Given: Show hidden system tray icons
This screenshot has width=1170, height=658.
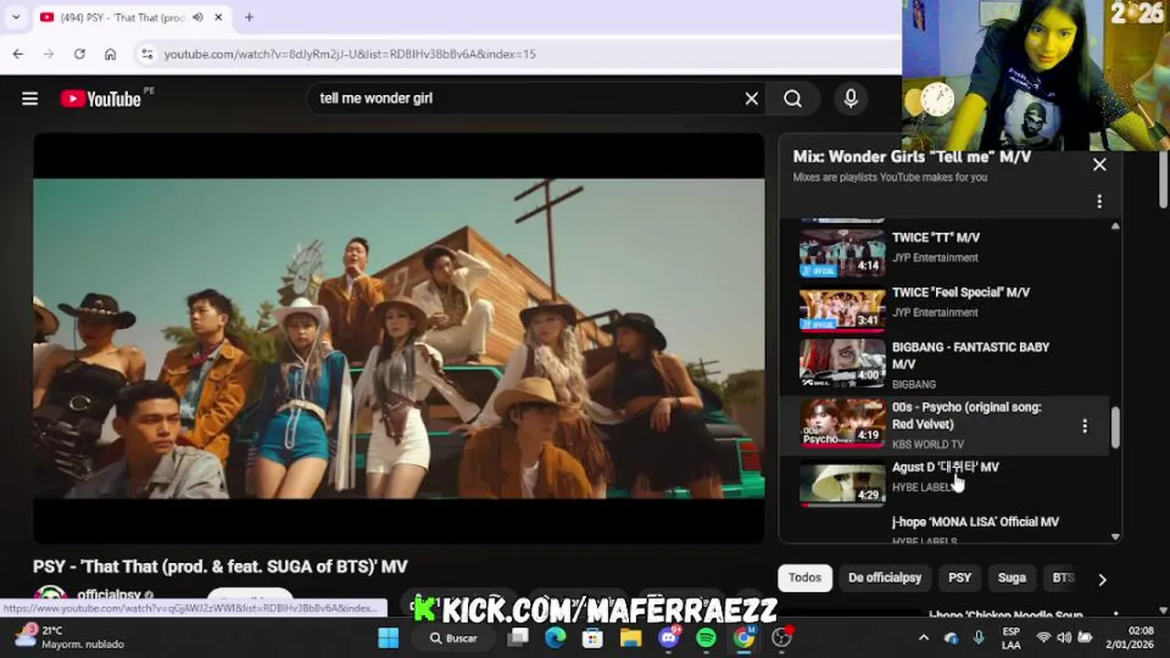Looking at the screenshot, I should (x=923, y=638).
